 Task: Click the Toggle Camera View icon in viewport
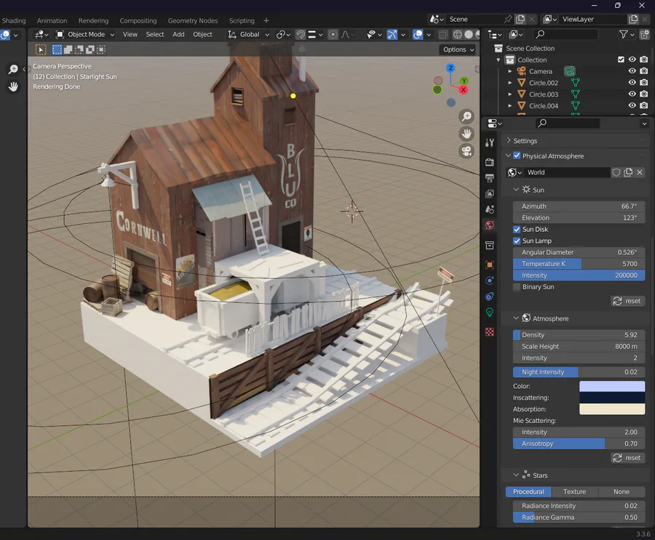(x=467, y=151)
